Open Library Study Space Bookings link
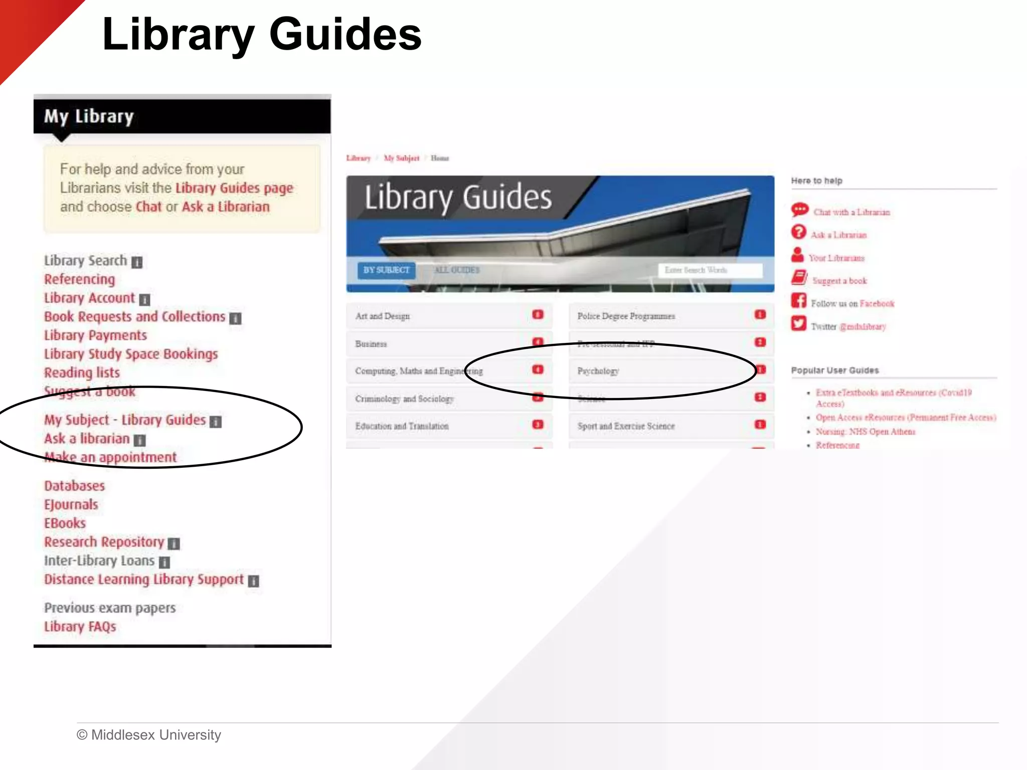The width and height of the screenshot is (1027, 770). click(x=131, y=354)
